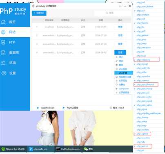Open the 数据库 database icon in sidebar
Image resolution: width=165 pixels, height=154 pixels.
coord(3,52)
